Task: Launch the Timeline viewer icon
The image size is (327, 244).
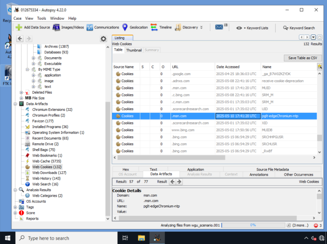Action: (x=154, y=27)
